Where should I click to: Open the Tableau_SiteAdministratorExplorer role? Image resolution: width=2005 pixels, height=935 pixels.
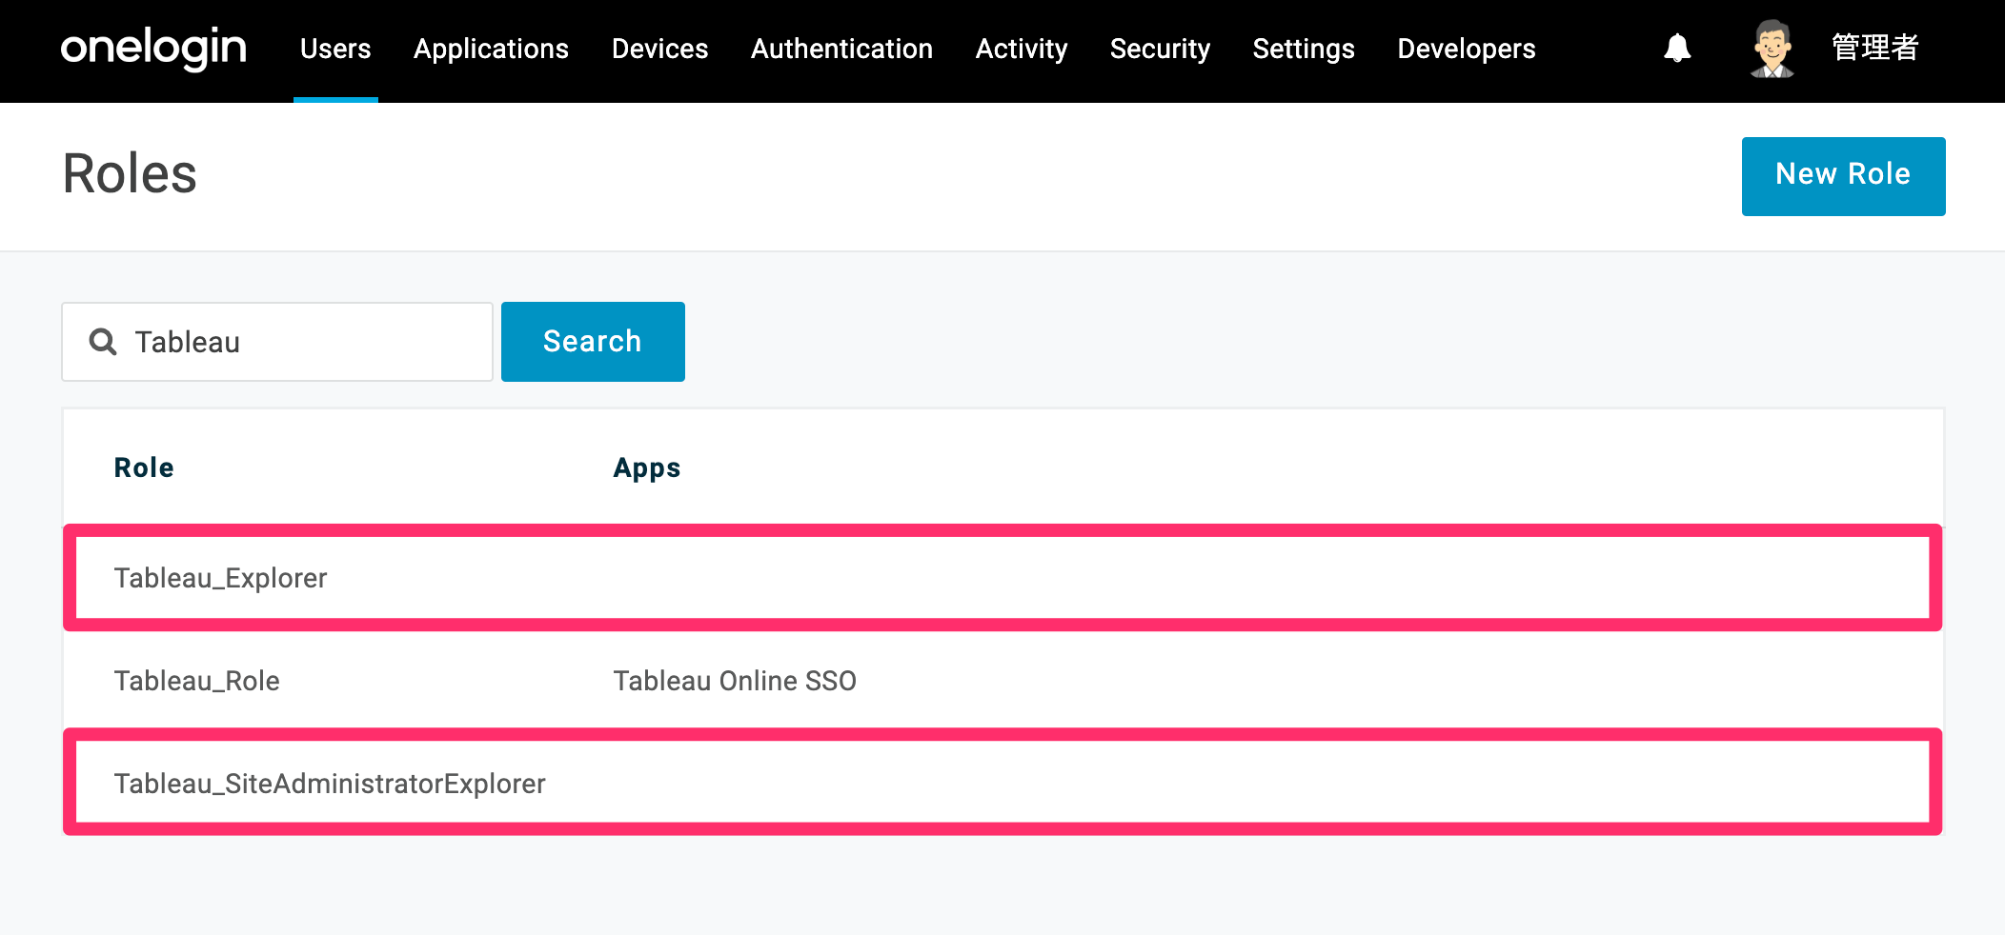[x=330, y=784]
